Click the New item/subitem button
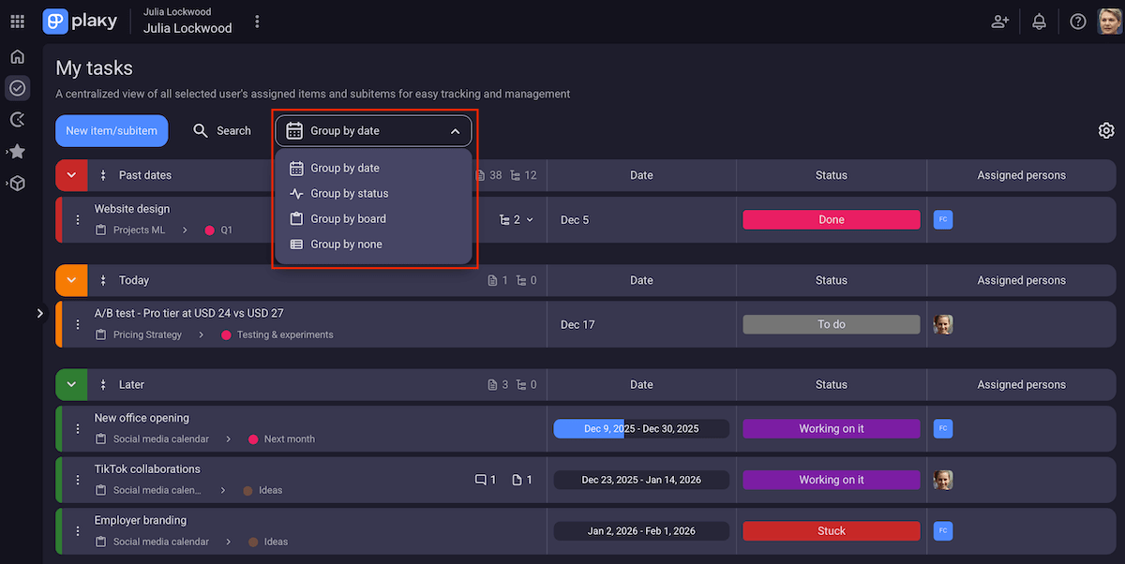The height and width of the screenshot is (564, 1125). pyautogui.click(x=112, y=131)
